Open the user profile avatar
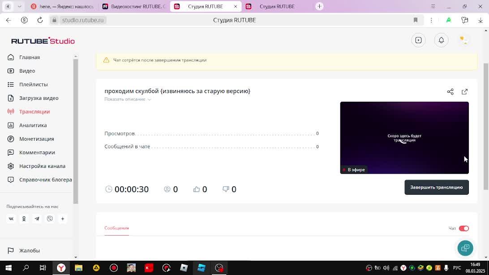 tap(464, 40)
